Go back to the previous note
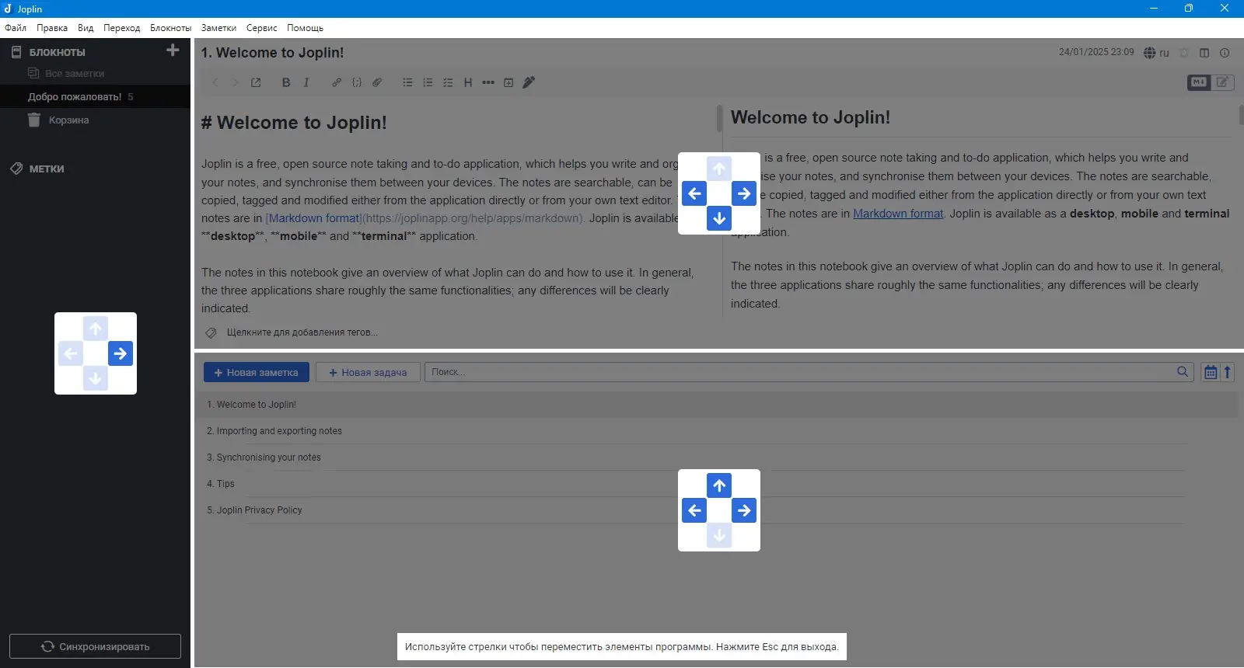Viewport: 1244px width, 668px height. (x=215, y=82)
